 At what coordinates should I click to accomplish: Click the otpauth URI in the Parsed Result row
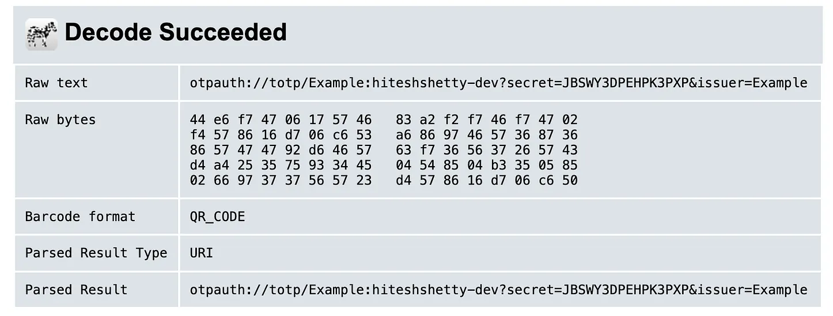(498, 290)
